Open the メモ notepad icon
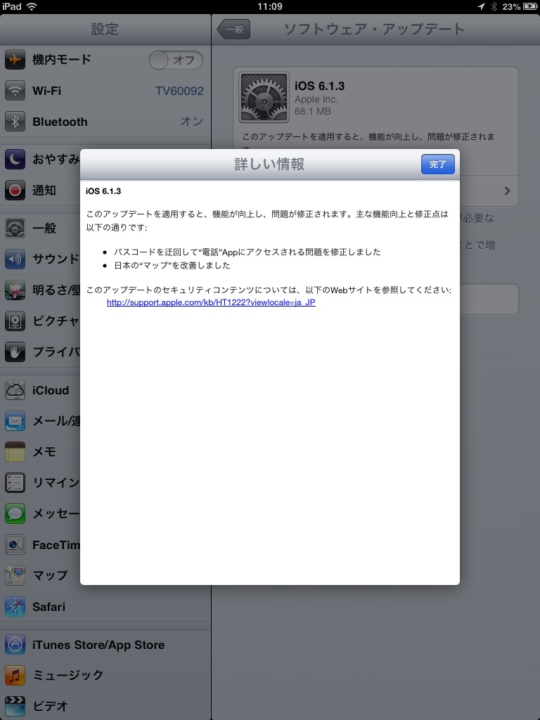Screen dimensions: 540x720 click(15, 452)
